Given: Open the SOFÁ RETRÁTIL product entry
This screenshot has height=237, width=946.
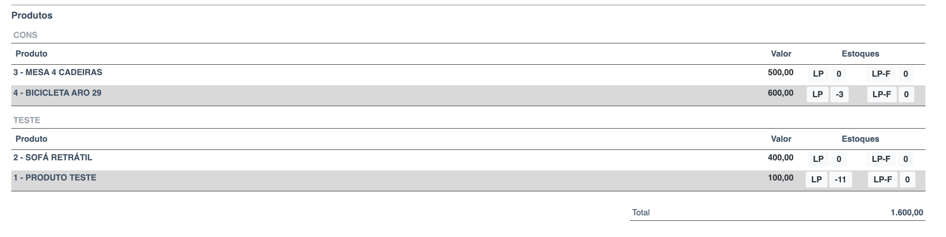Looking at the screenshot, I should click(x=53, y=158).
